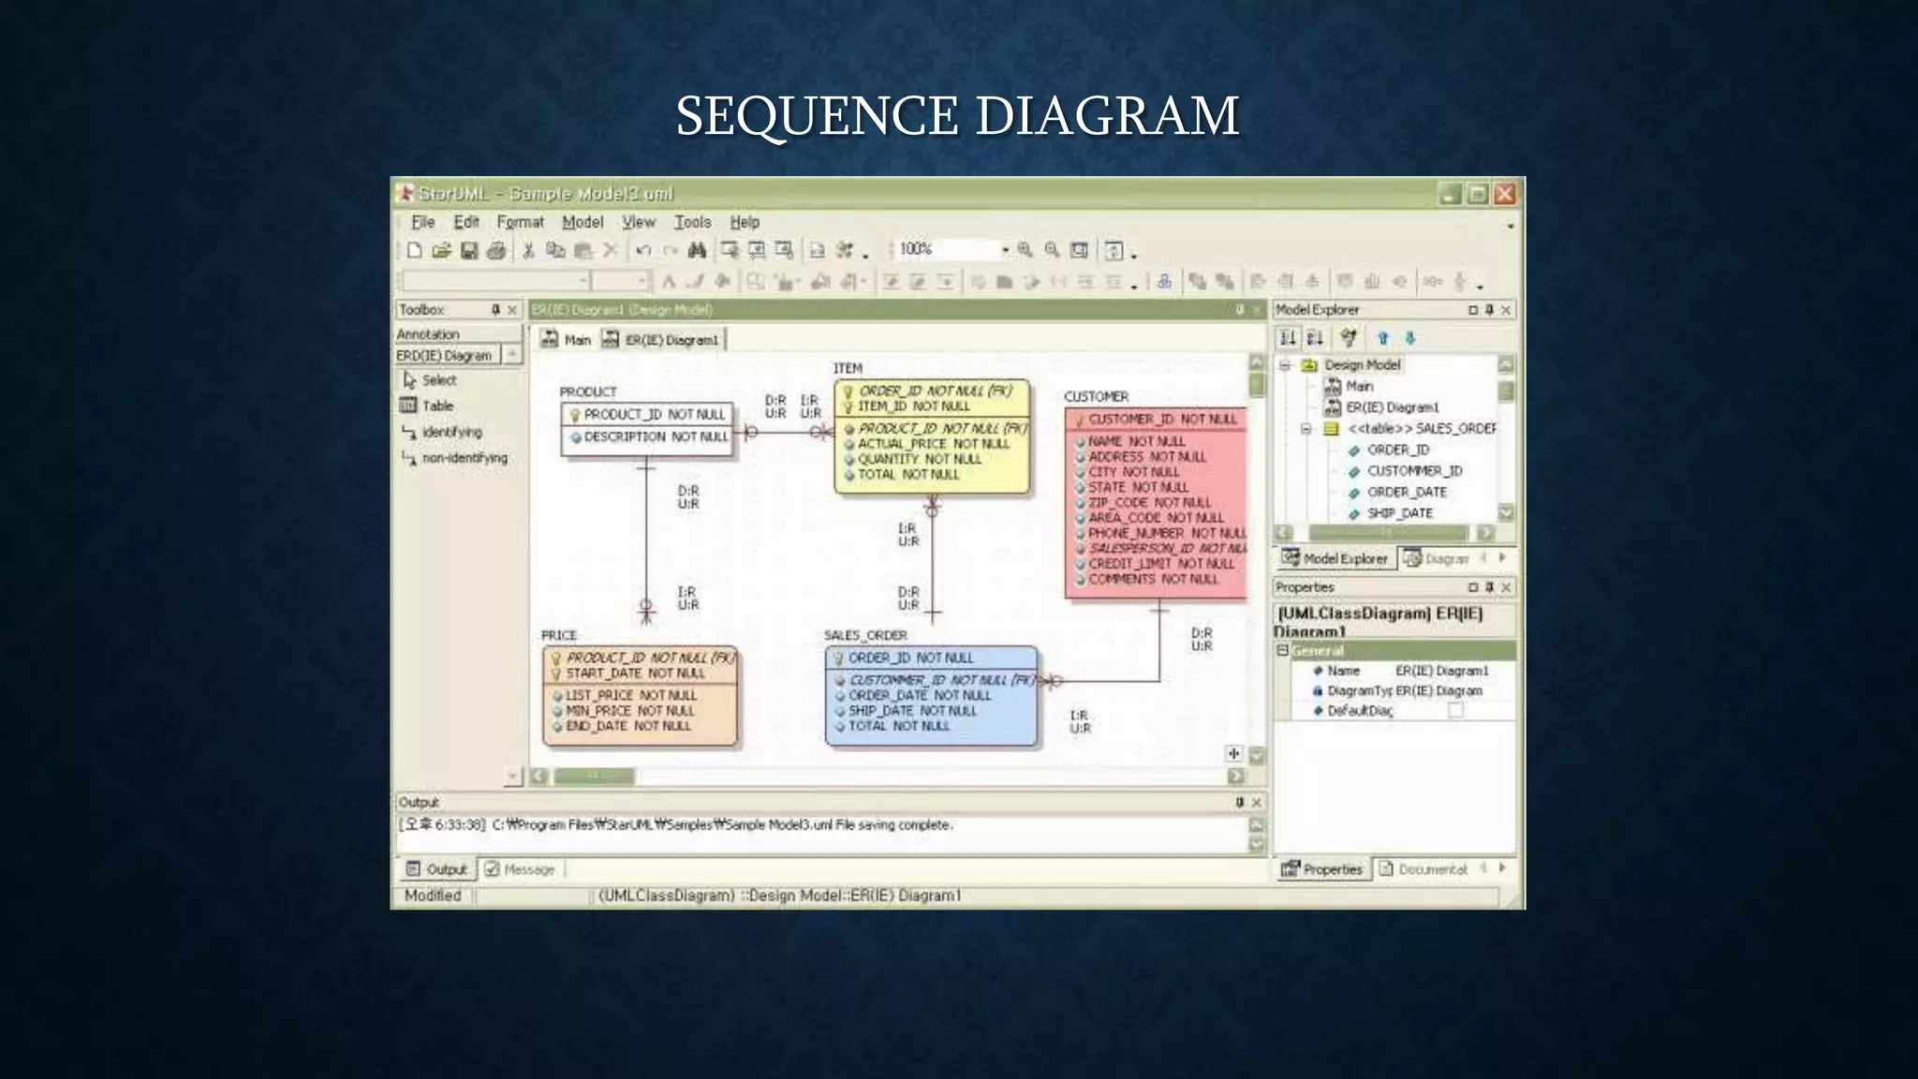Click the Zoom In magnifier icon
The height and width of the screenshot is (1079, 1918).
click(x=1025, y=250)
